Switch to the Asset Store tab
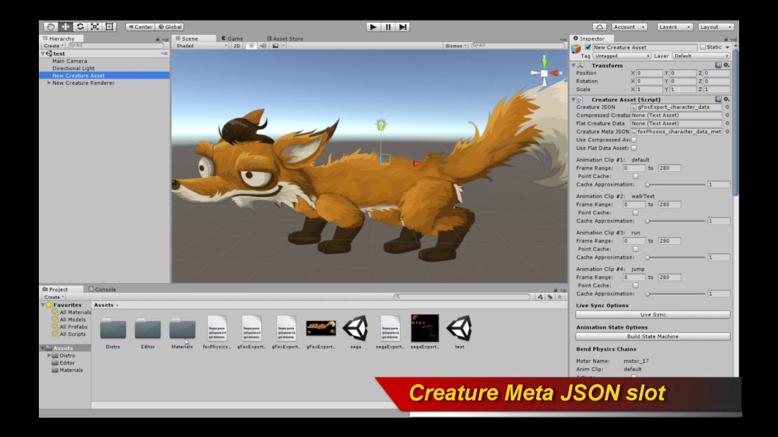 (x=284, y=38)
